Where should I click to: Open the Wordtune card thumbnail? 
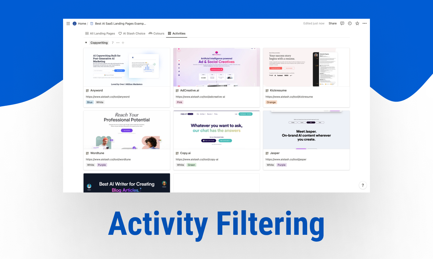point(126,130)
